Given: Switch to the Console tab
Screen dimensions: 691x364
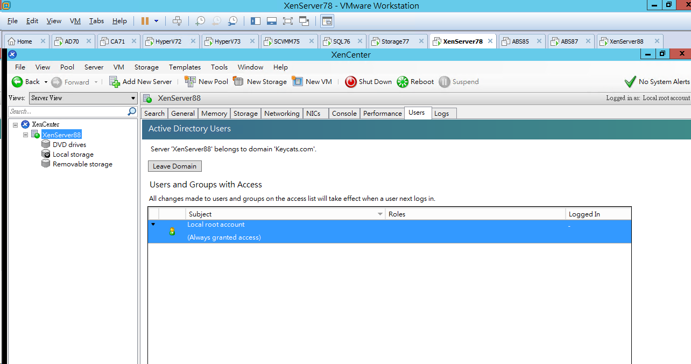Looking at the screenshot, I should point(344,113).
